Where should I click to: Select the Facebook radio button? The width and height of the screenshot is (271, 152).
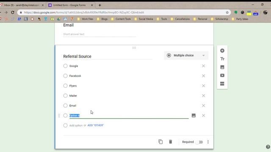pos(65,76)
